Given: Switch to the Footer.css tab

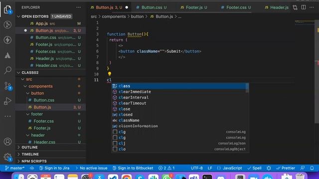Looking at the screenshot, I should (x=236, y=7).
